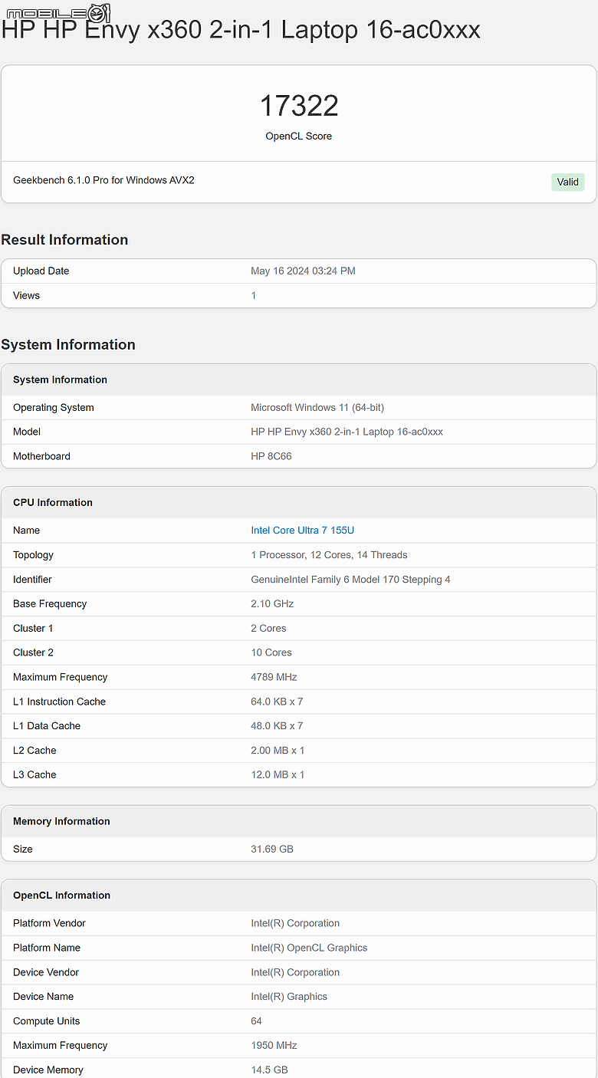Viewport: 598px width, 1078px height.
Task: Click the 'CPU Information' table header
Action: 53,503
